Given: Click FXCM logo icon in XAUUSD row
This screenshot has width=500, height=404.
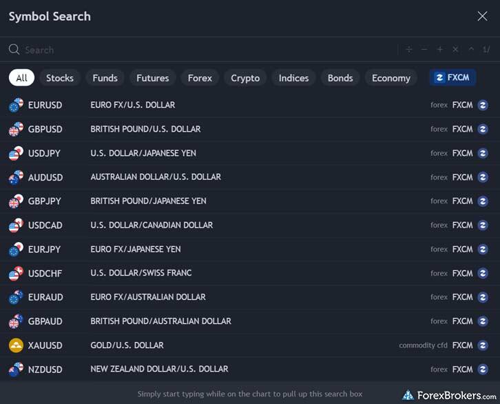Looking at the screenshot, I should point(483,345).
